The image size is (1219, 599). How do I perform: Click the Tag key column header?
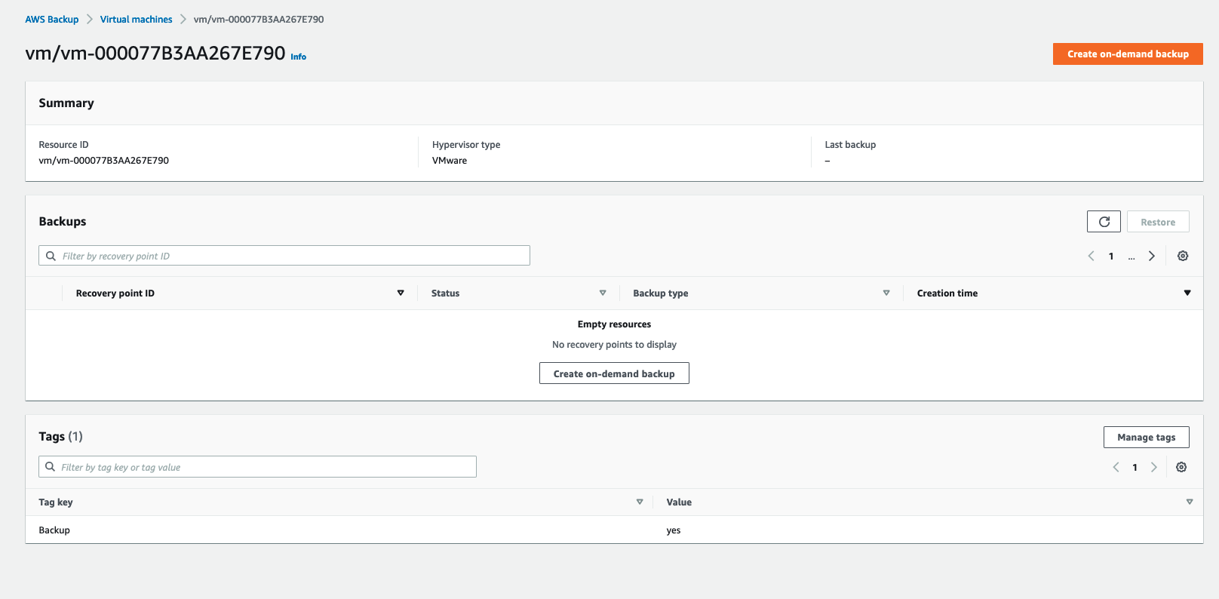pyautogui.click(x=56, y=502)
